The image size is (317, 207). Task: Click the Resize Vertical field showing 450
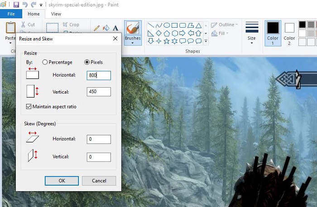(x=99, y=91)
